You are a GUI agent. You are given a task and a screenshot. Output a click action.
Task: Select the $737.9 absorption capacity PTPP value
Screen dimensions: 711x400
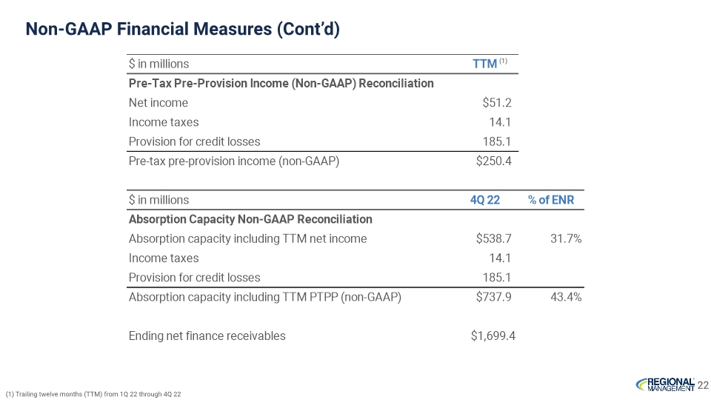pos(494,297)
